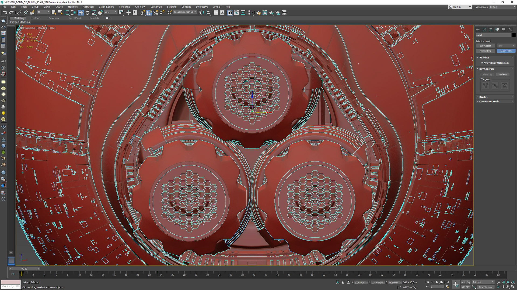Click Zoom Extents viewport navigation icon
The height and width of the screenshot is (290, 517).
[x=508, y=282]
